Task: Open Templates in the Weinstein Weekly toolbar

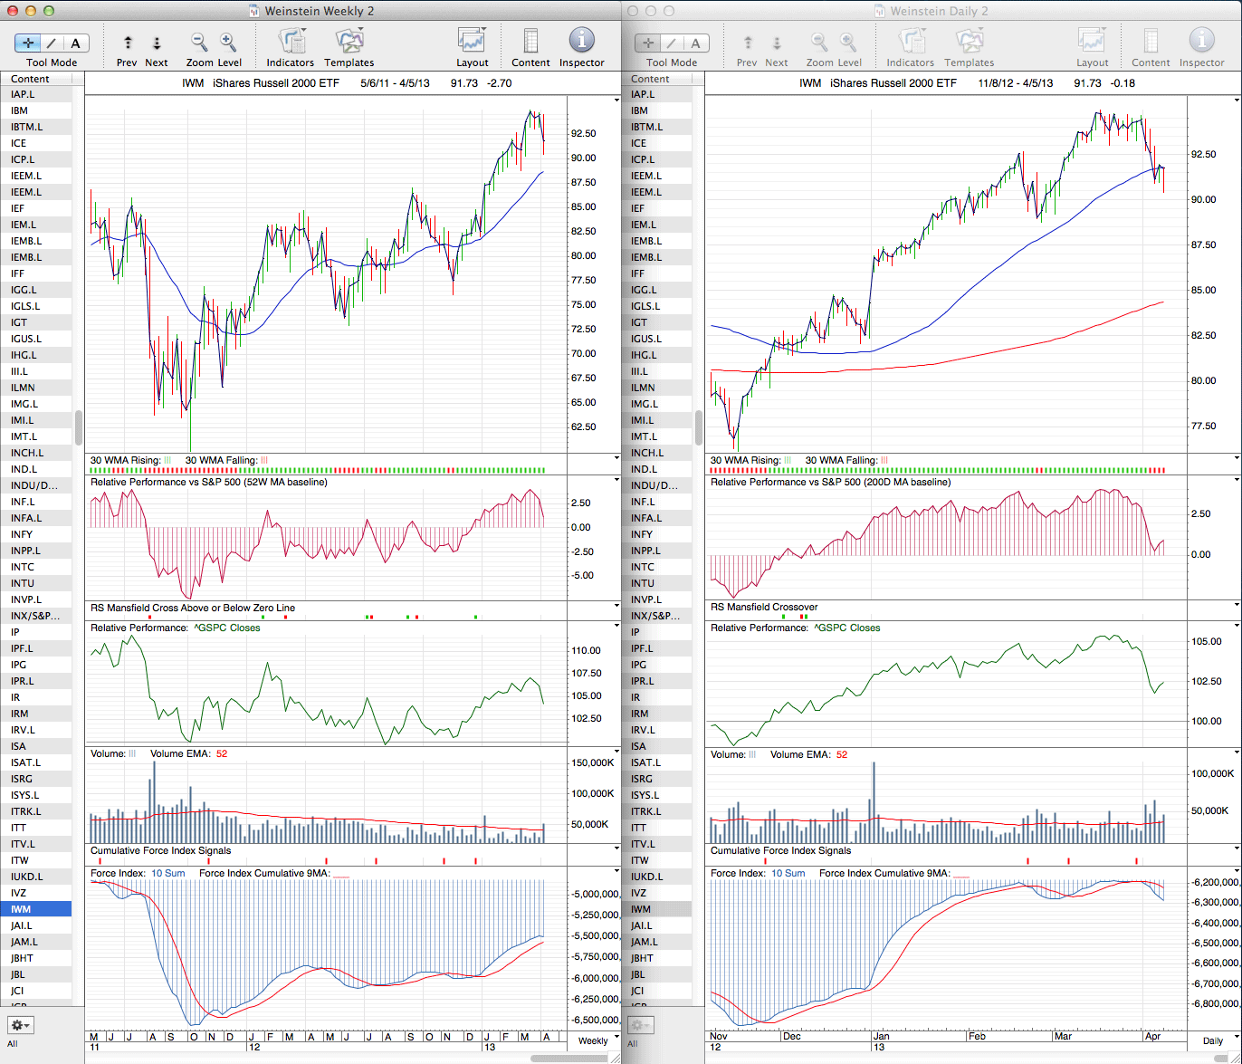Action: 349,42
